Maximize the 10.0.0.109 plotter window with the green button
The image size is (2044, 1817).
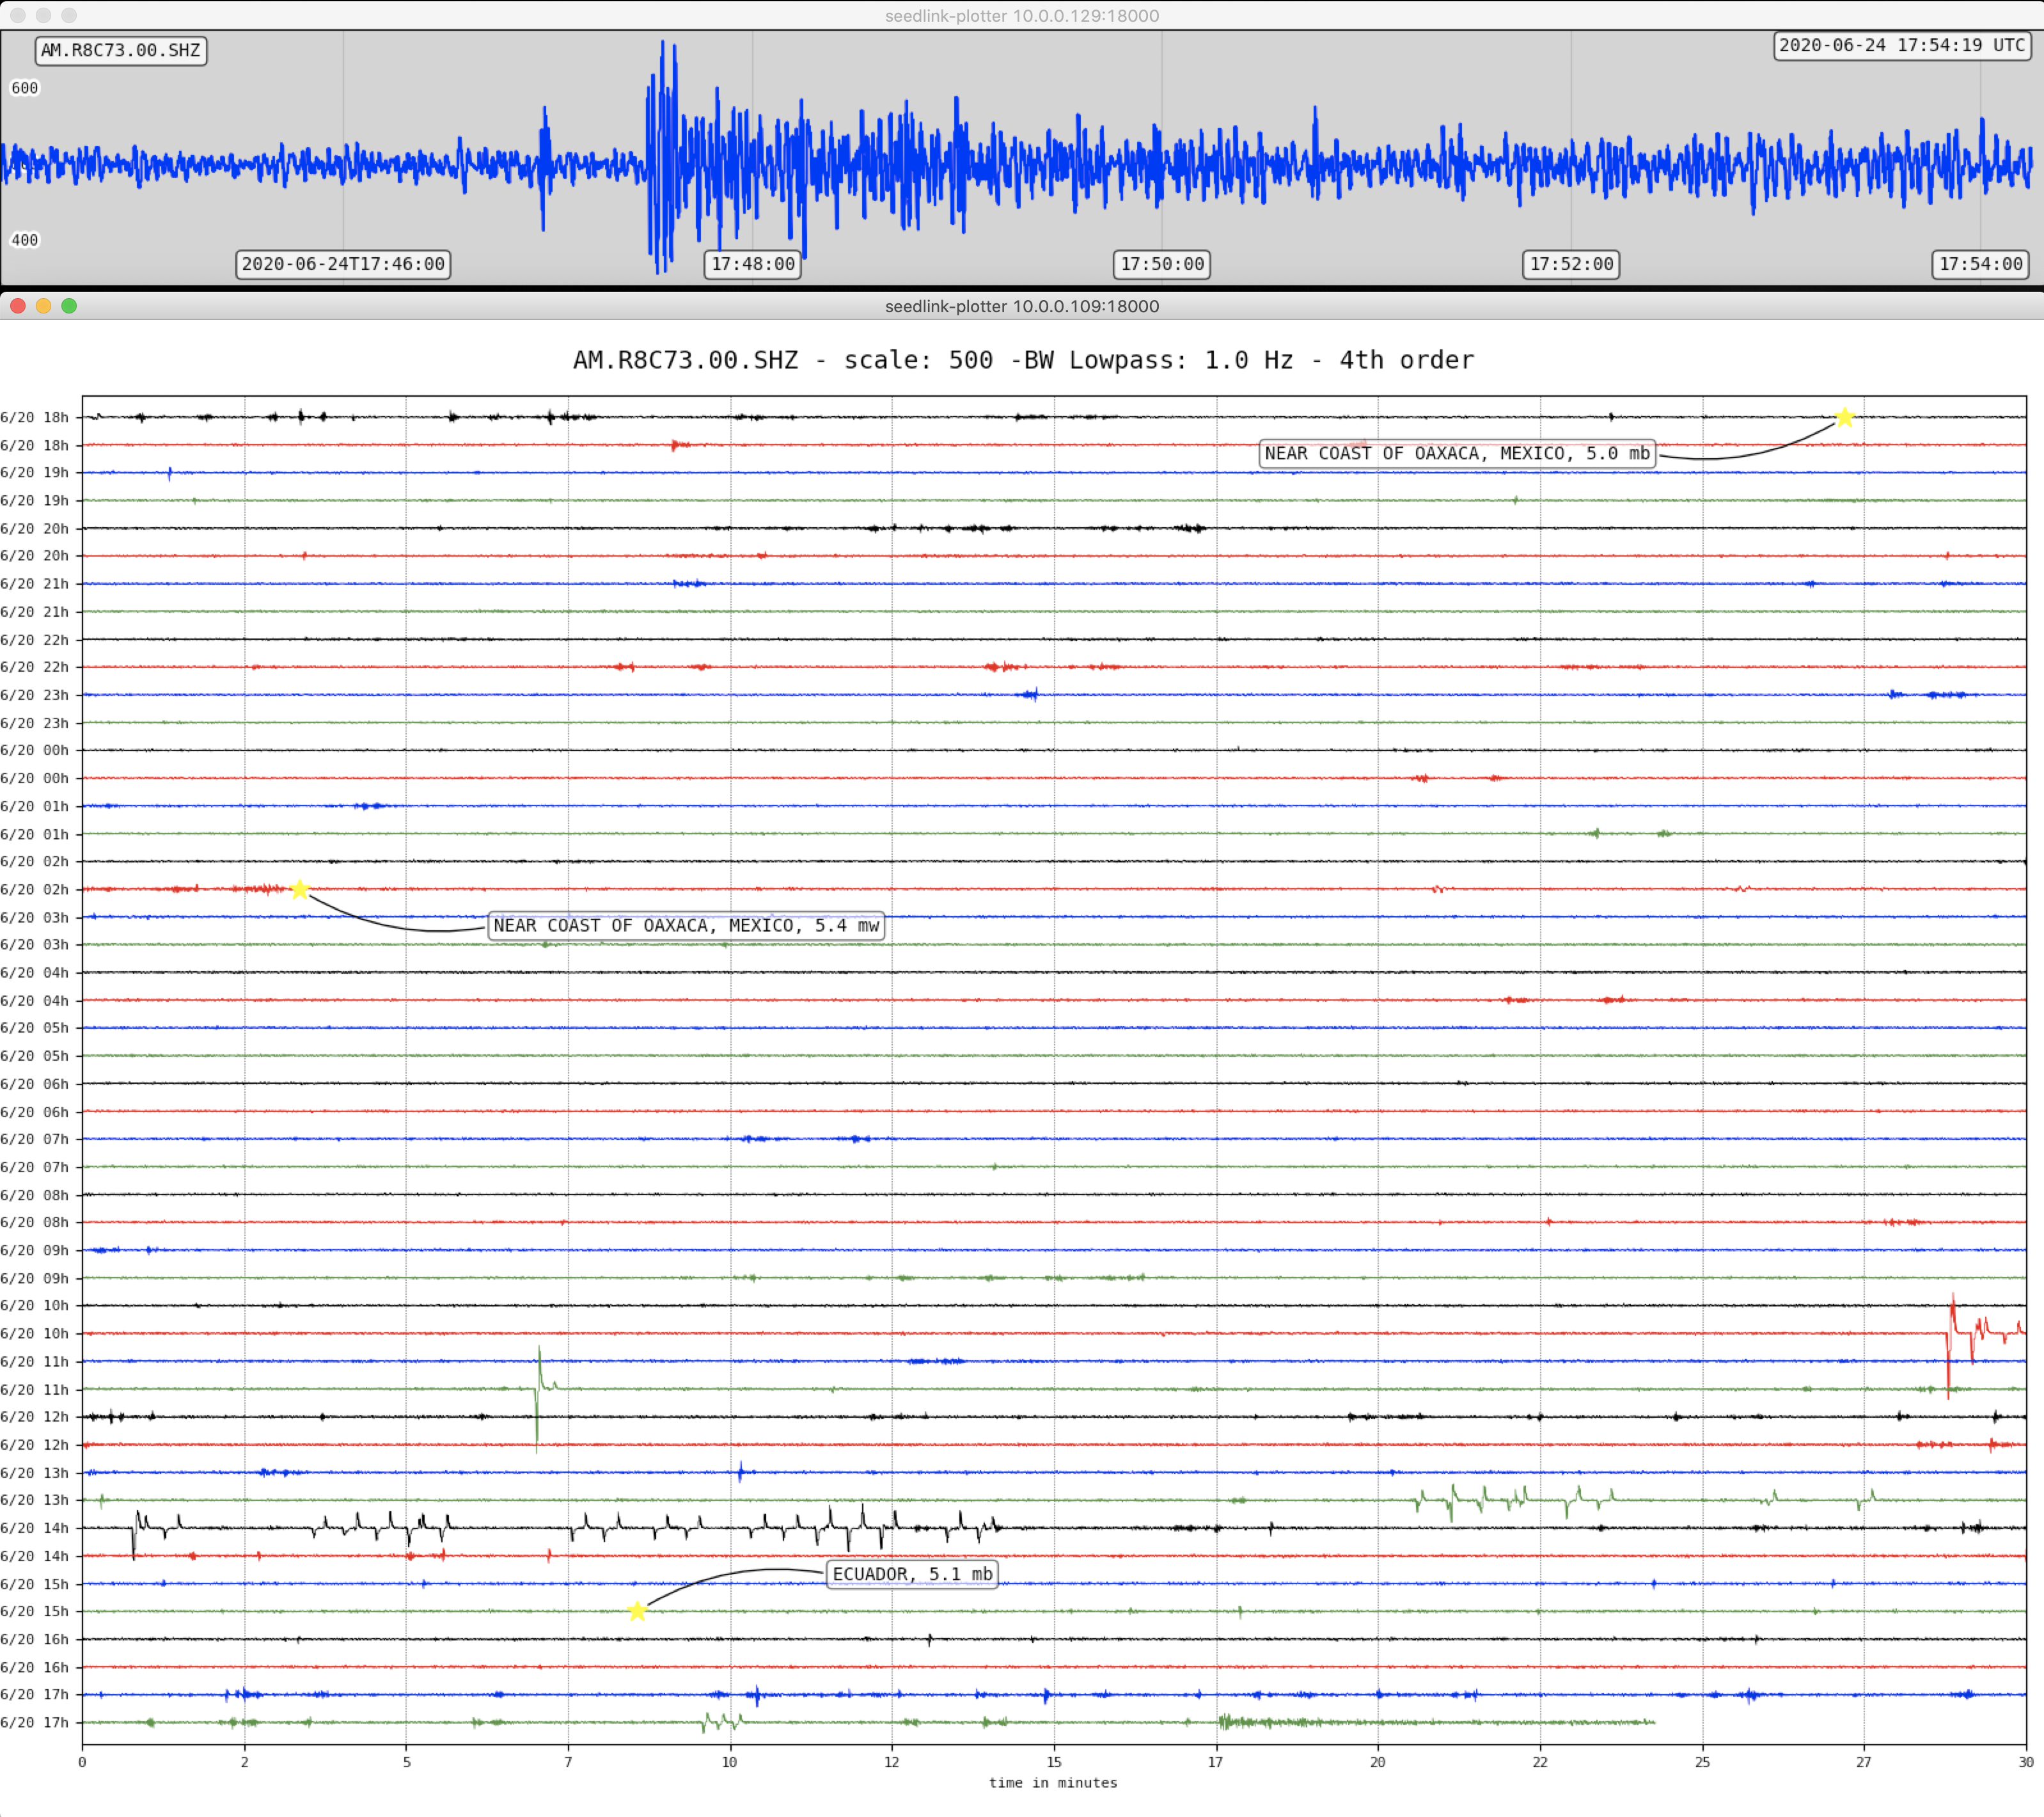coord(69,306)
